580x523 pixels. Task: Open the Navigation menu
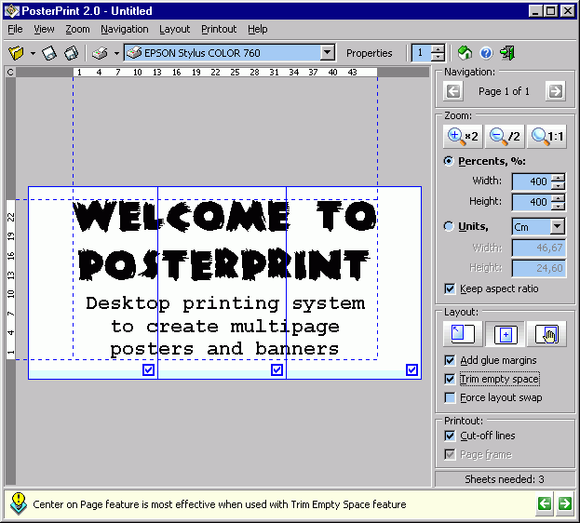click(125, 29)
